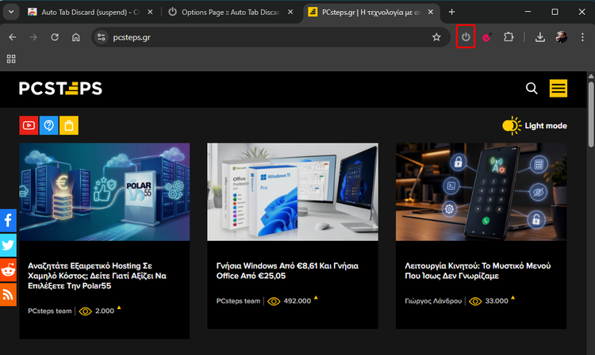Open the Chrome downloads icon
The image size is (595, 355).
tap(539, 37)
